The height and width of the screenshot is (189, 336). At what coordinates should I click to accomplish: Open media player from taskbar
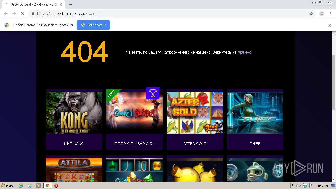tap(39, 186)
